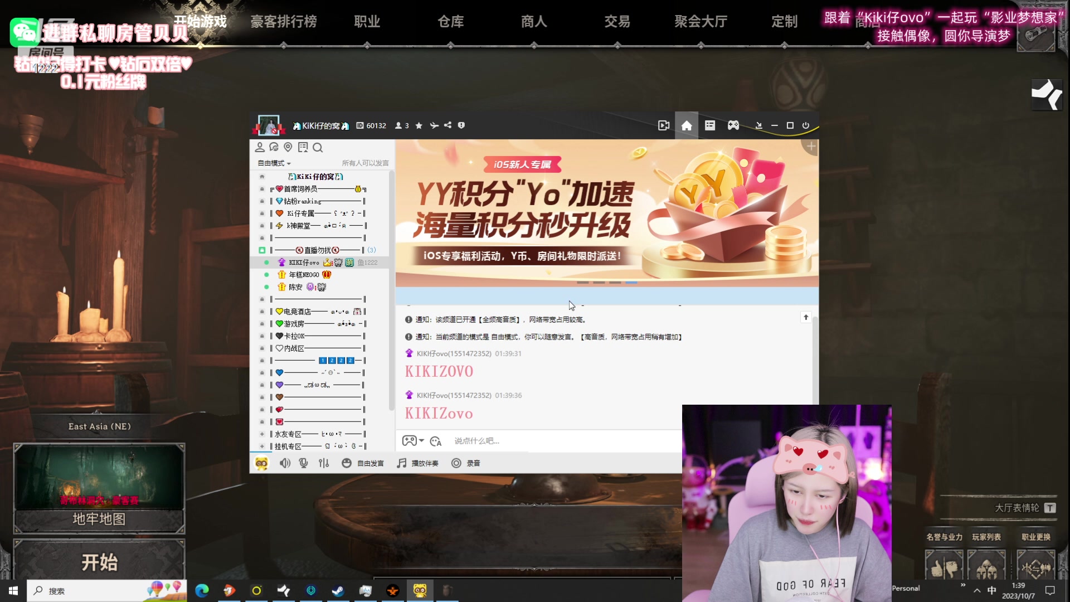Report the channel with shield alert icon
This screenshot has height=602, width=1070.
[461, 125]
